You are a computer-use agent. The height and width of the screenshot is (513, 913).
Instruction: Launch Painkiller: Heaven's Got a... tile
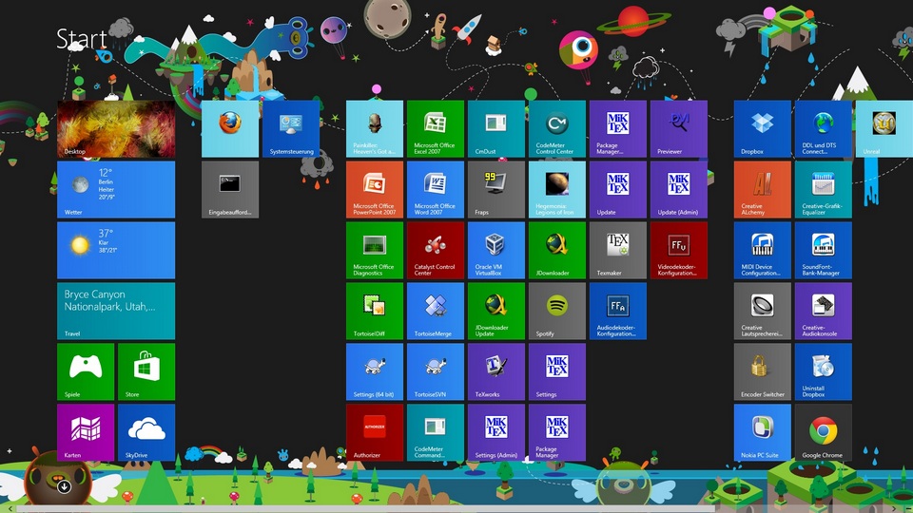click(375, 128)
